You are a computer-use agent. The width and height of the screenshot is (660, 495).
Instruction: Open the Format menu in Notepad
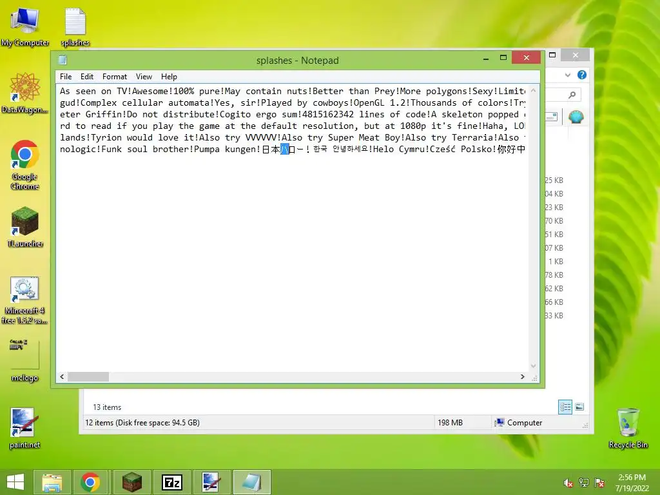point(115,77)
